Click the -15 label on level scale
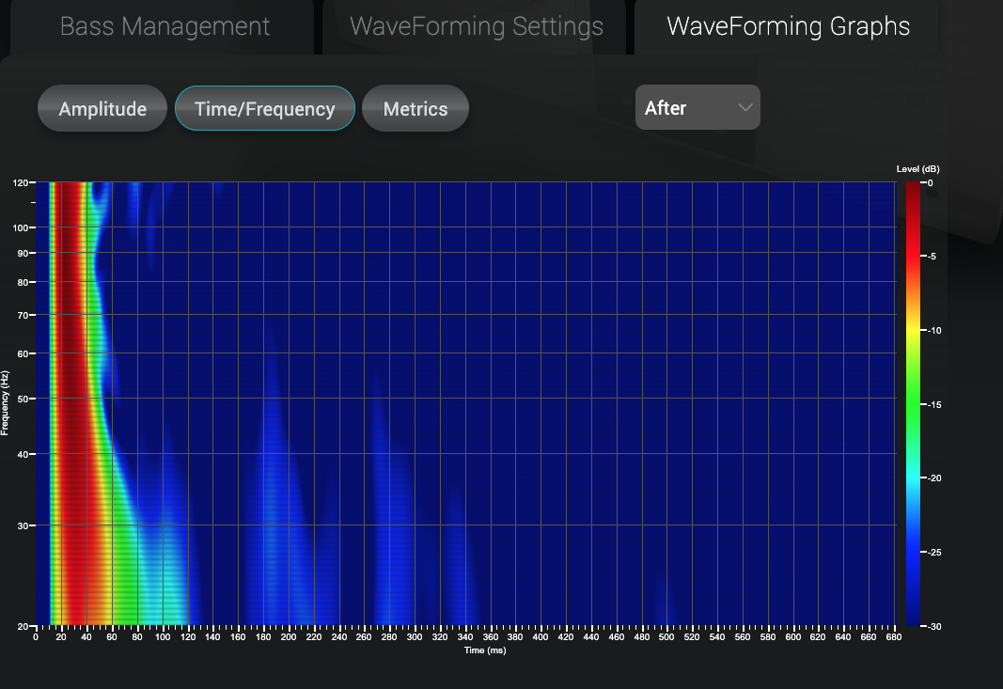This screenshot has height=689, width=1003. [x=934, y=405]
